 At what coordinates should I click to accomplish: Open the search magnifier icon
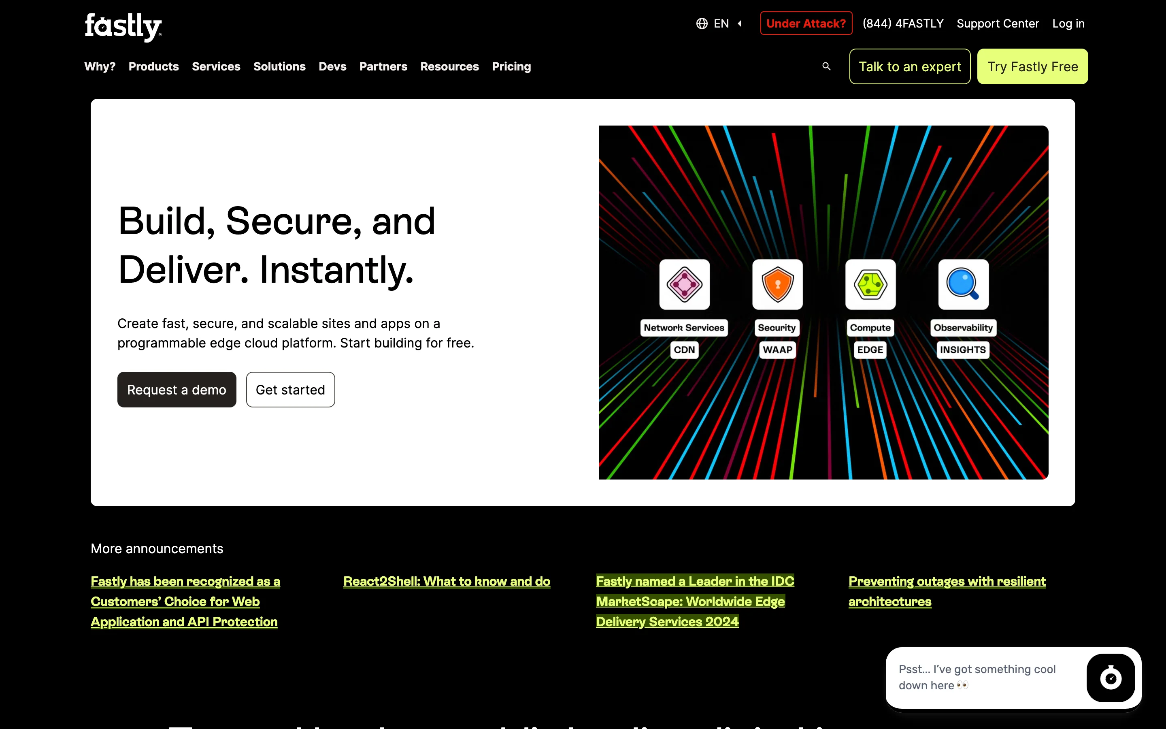pyautogui.click(x=826, y=66)
